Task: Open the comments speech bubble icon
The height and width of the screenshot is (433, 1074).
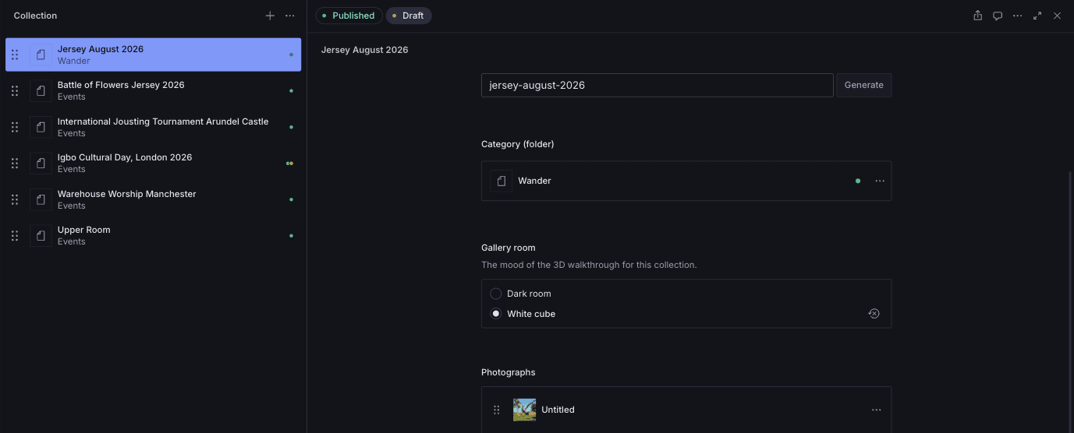Action: point(998,16)
